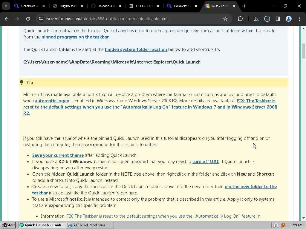306x229 pixels.
Task: Close the Original Win tab
Action: [x=82, y=6]
